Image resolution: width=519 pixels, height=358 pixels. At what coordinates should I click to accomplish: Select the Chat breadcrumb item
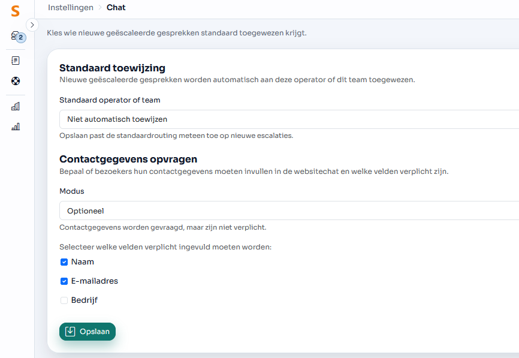pos(116,8)
